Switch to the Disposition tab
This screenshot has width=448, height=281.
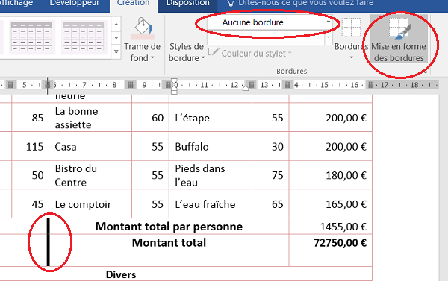[187, 4]
